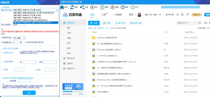210x97 pixels.
Task: Switch to the 一刻相册 tab
Action: tap(117, 15)
